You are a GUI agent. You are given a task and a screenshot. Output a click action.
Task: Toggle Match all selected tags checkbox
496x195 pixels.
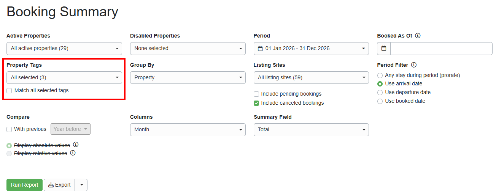tap(10, 91)
